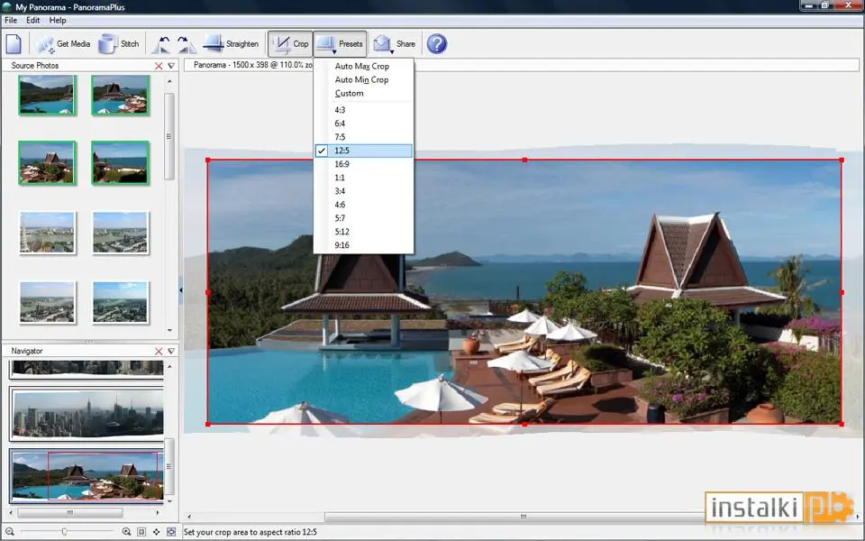This screenshot has width=865, height=541.
Task: Click the Stitch toolbar icon
Action: click(x=119, y=44)
